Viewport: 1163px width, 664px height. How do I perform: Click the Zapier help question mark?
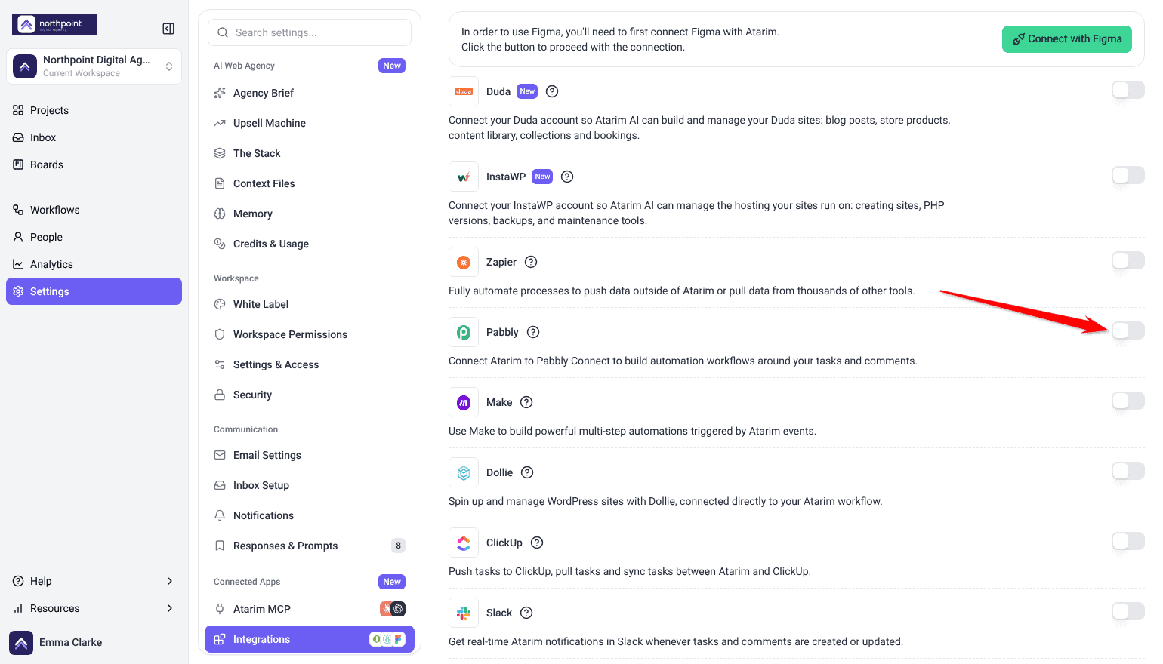(531, 262)
